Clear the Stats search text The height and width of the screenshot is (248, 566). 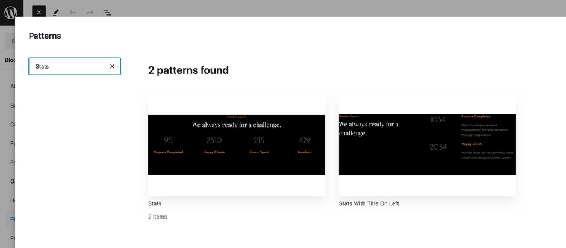coord(112,66)
